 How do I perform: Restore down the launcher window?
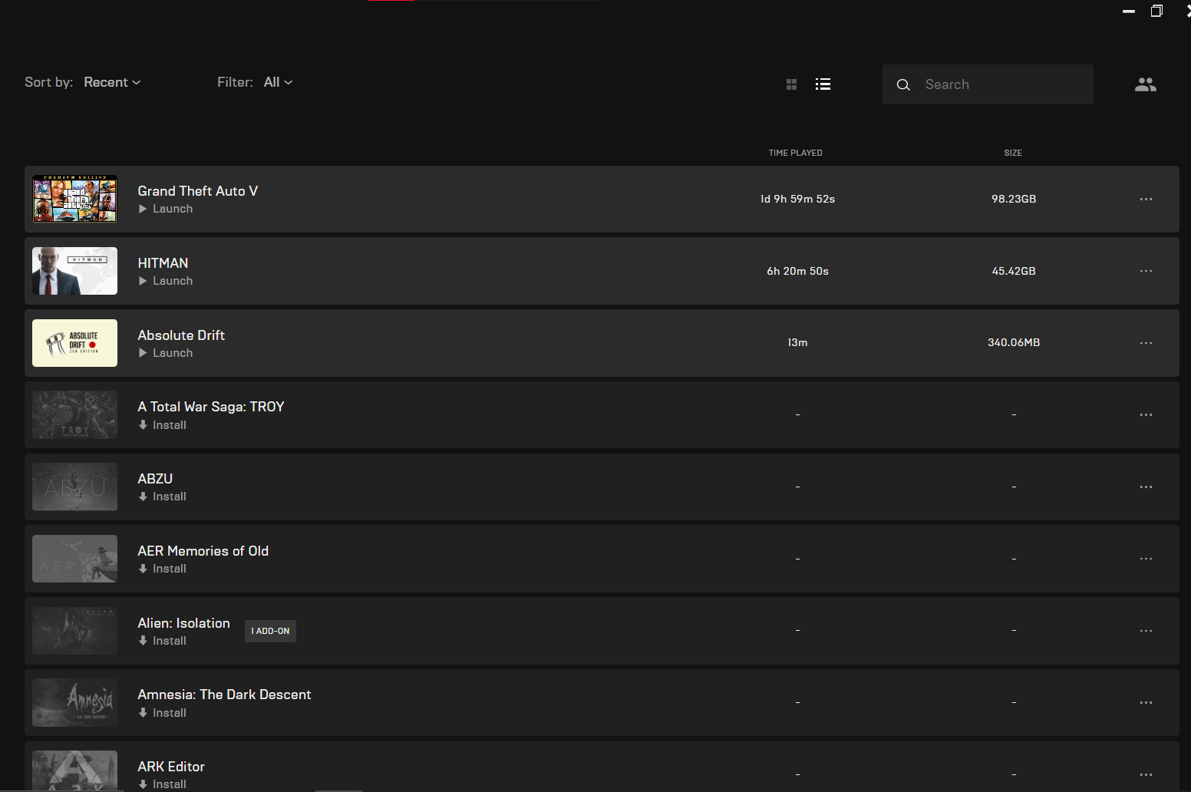pyautogui.click(x=1156, y=11)
